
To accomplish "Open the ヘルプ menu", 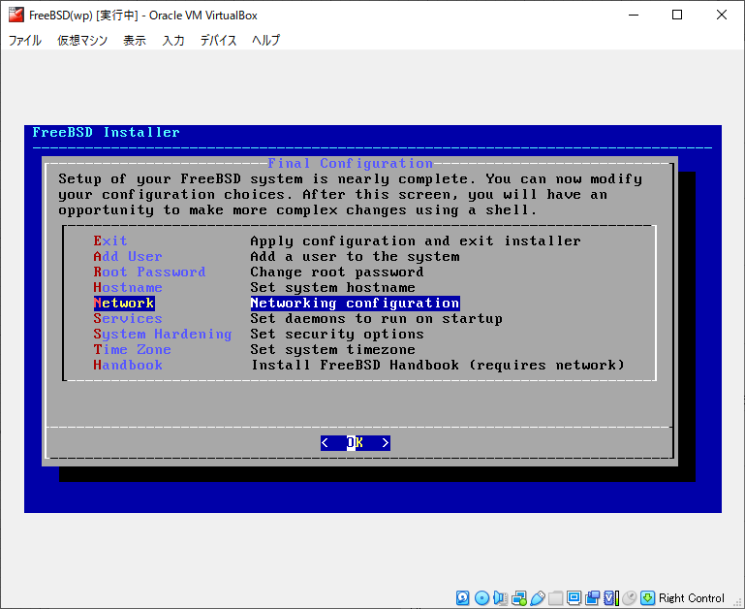I will point(266,41).
